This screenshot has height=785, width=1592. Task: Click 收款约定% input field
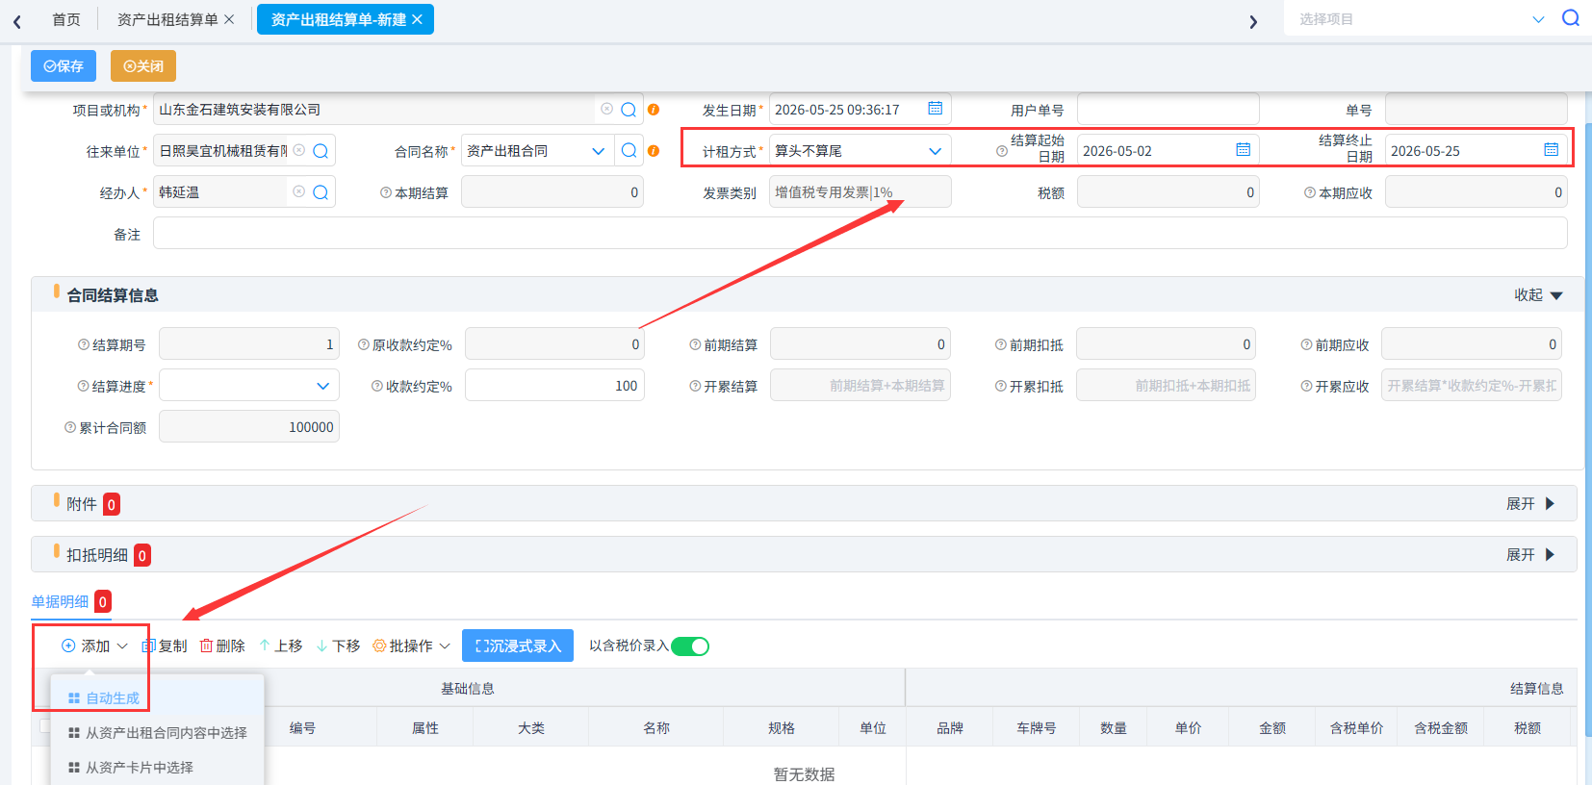(554, 386)
